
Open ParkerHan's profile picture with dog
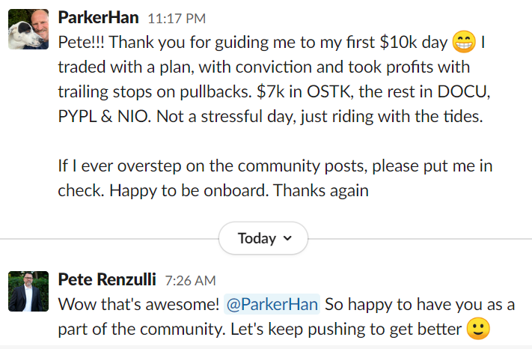[x=28, y=29]
